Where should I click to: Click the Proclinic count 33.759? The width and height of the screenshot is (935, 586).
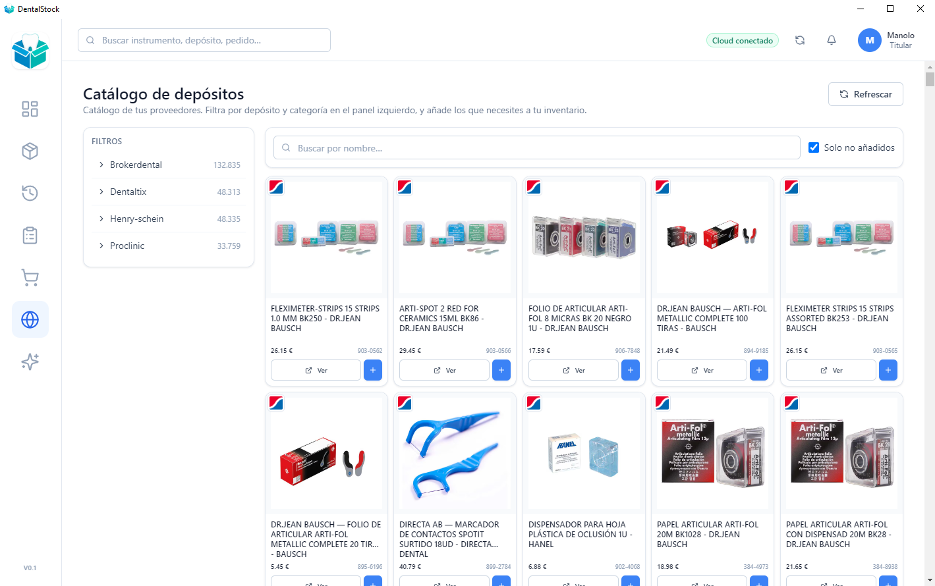pyautogui.click(x=229, y=246)
